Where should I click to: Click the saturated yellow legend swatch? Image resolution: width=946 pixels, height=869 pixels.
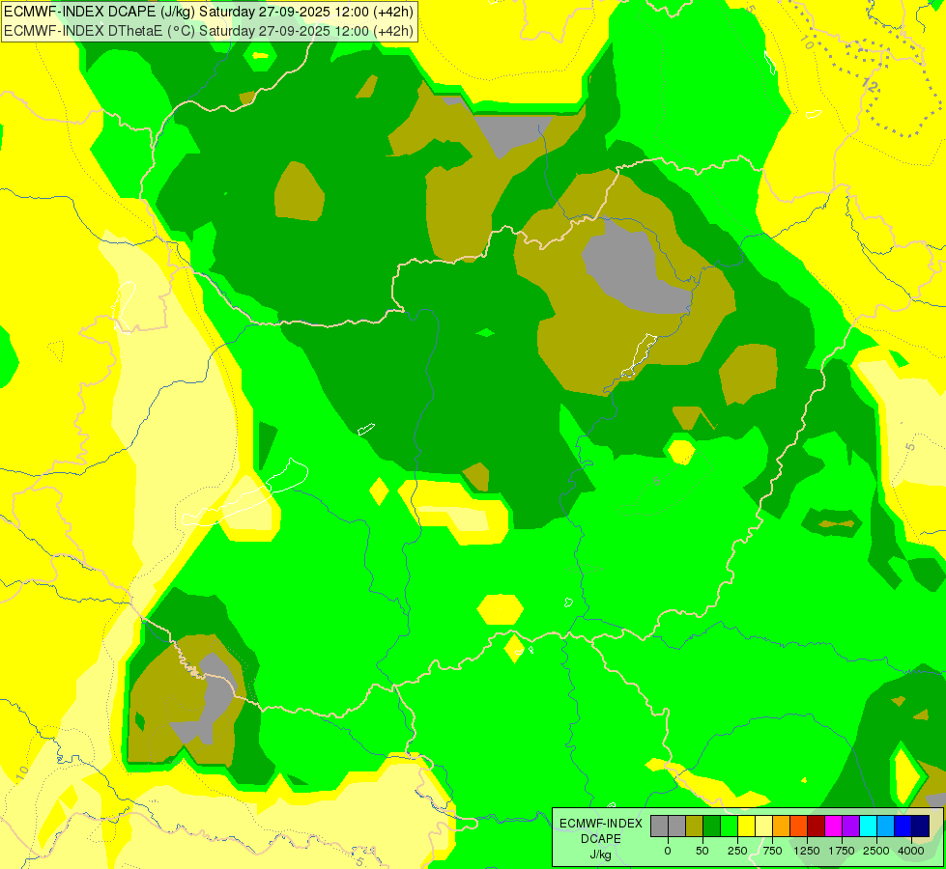(x=747, y=827)
